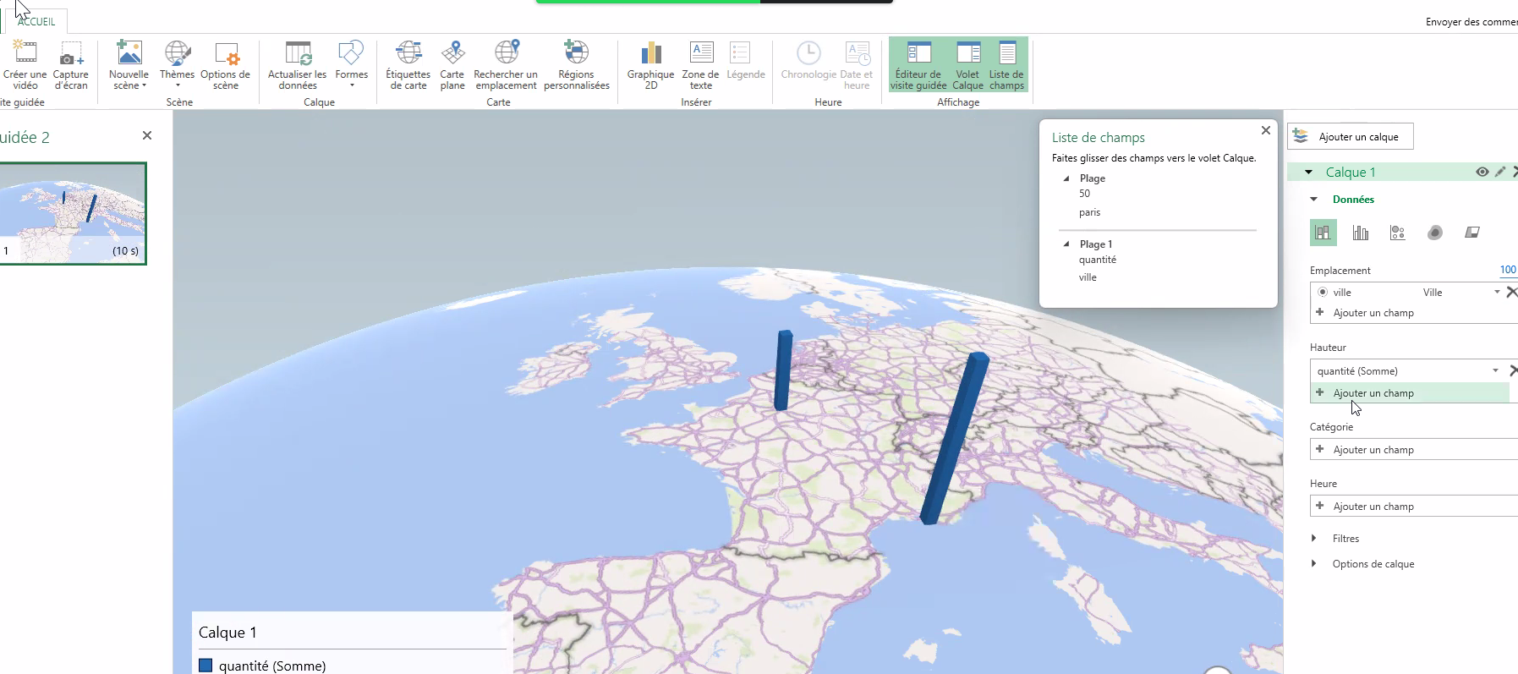
Task: Select bubble chart type
Action: [x=1398, y=233]
